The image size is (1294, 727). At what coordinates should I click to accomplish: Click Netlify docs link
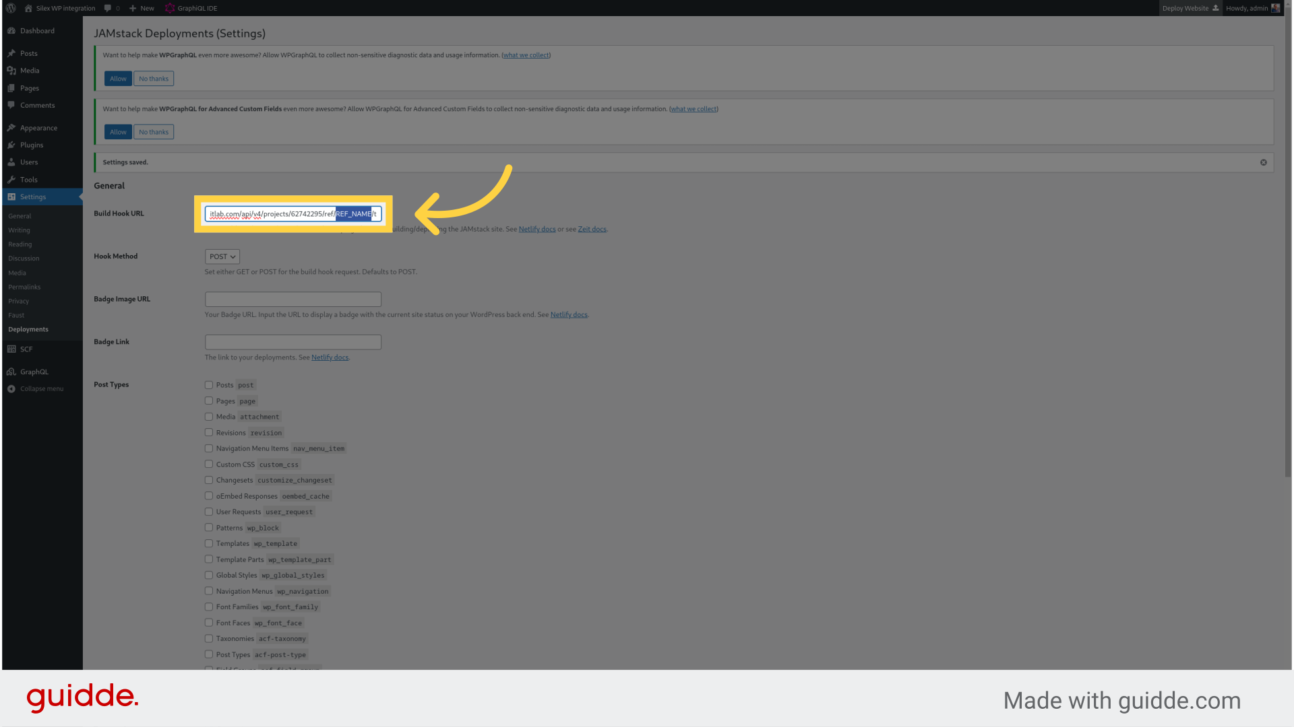point(536,229)
